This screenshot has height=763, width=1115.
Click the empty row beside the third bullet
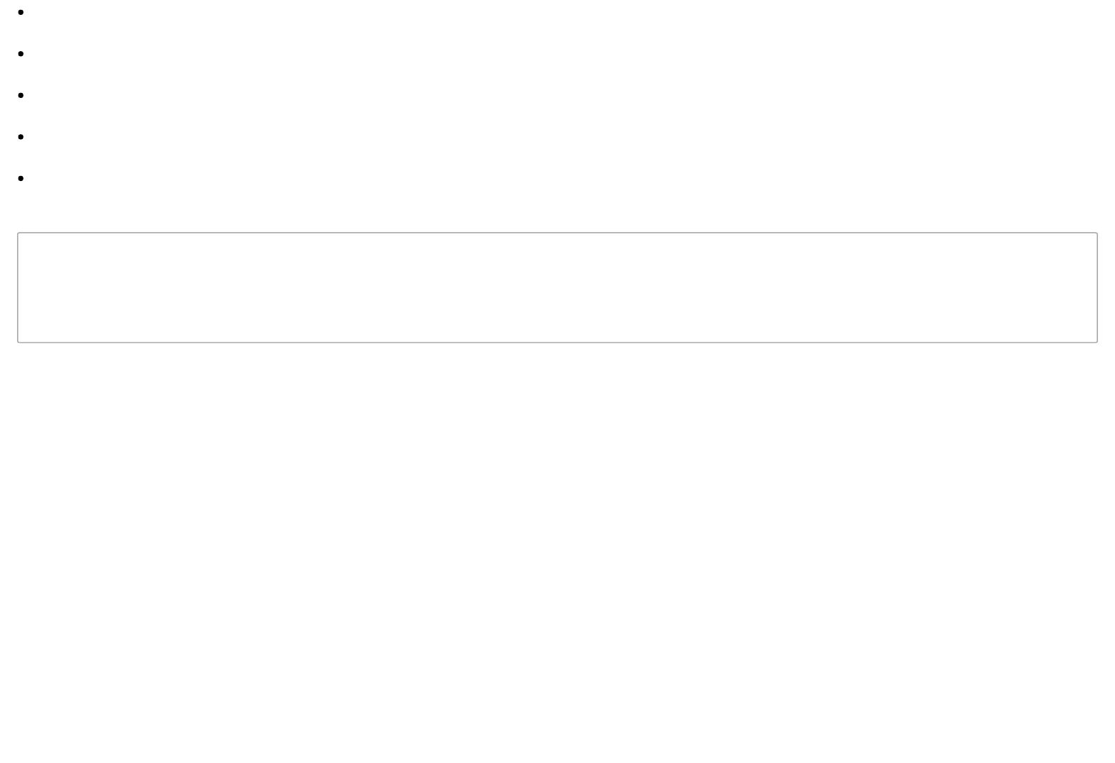(x=566, y=95)
